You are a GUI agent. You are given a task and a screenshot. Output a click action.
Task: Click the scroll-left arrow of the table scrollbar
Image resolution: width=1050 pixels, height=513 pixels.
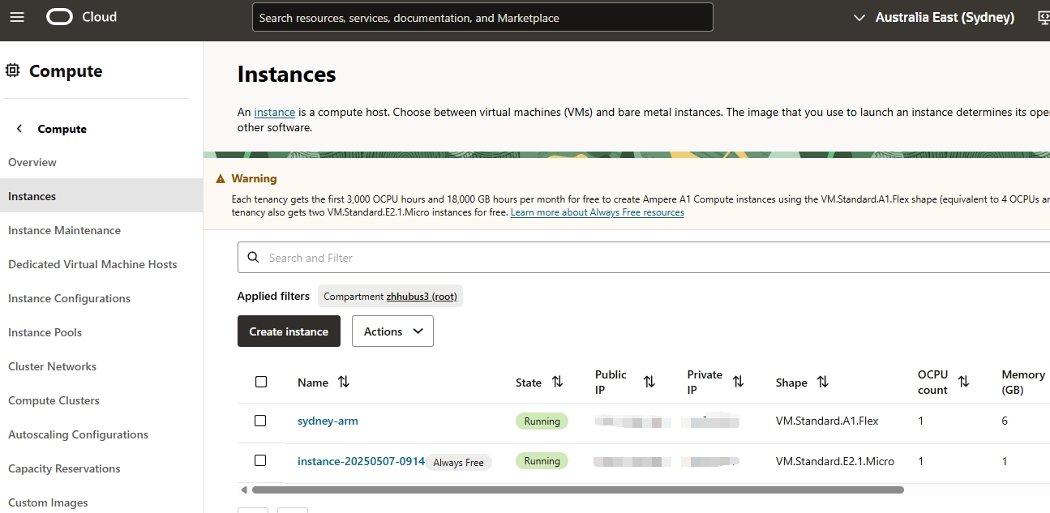244,490
